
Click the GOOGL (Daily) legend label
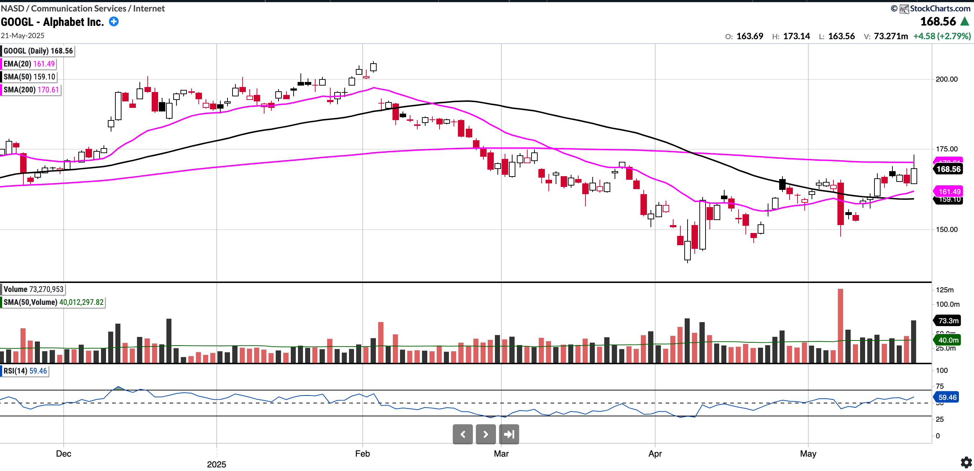tap(38, 51)
